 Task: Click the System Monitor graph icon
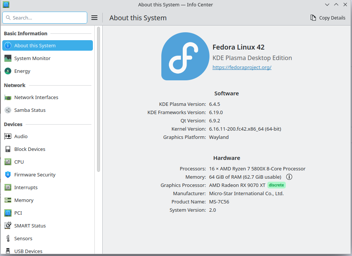(8, 58)
